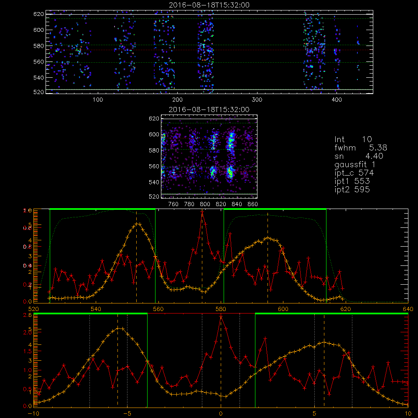Click x-axis label '-5' on bottom plot
418x418 pixels.
(x=127, y=414)
